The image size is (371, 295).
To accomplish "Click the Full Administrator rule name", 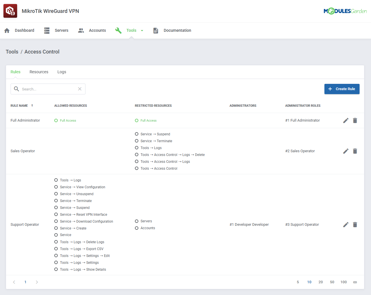I will point(25,120).
